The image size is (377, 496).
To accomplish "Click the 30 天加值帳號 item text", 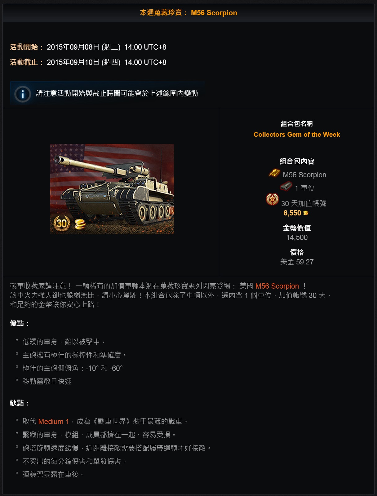I will click(x=304, y=204).
